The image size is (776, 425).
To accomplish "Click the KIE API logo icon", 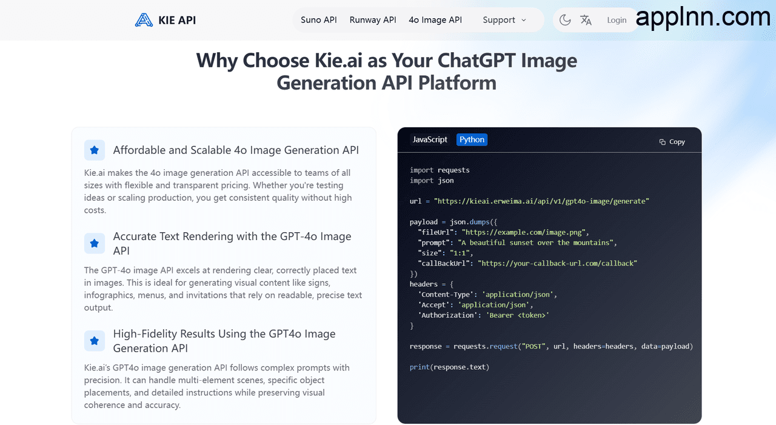I will pyautogui.click(x=144, y=20).
